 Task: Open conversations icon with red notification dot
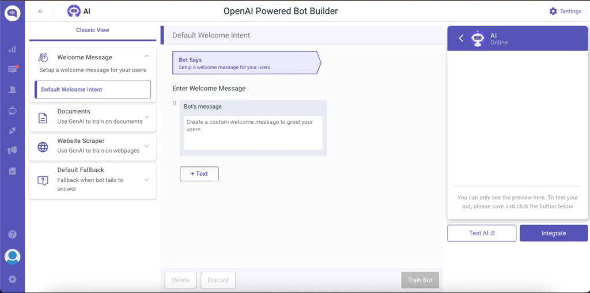pos(13,69)
